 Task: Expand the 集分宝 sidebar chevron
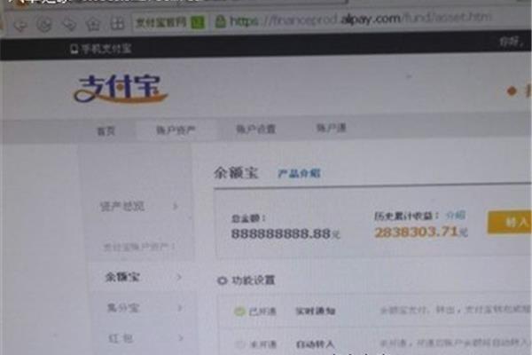point(180,308)
